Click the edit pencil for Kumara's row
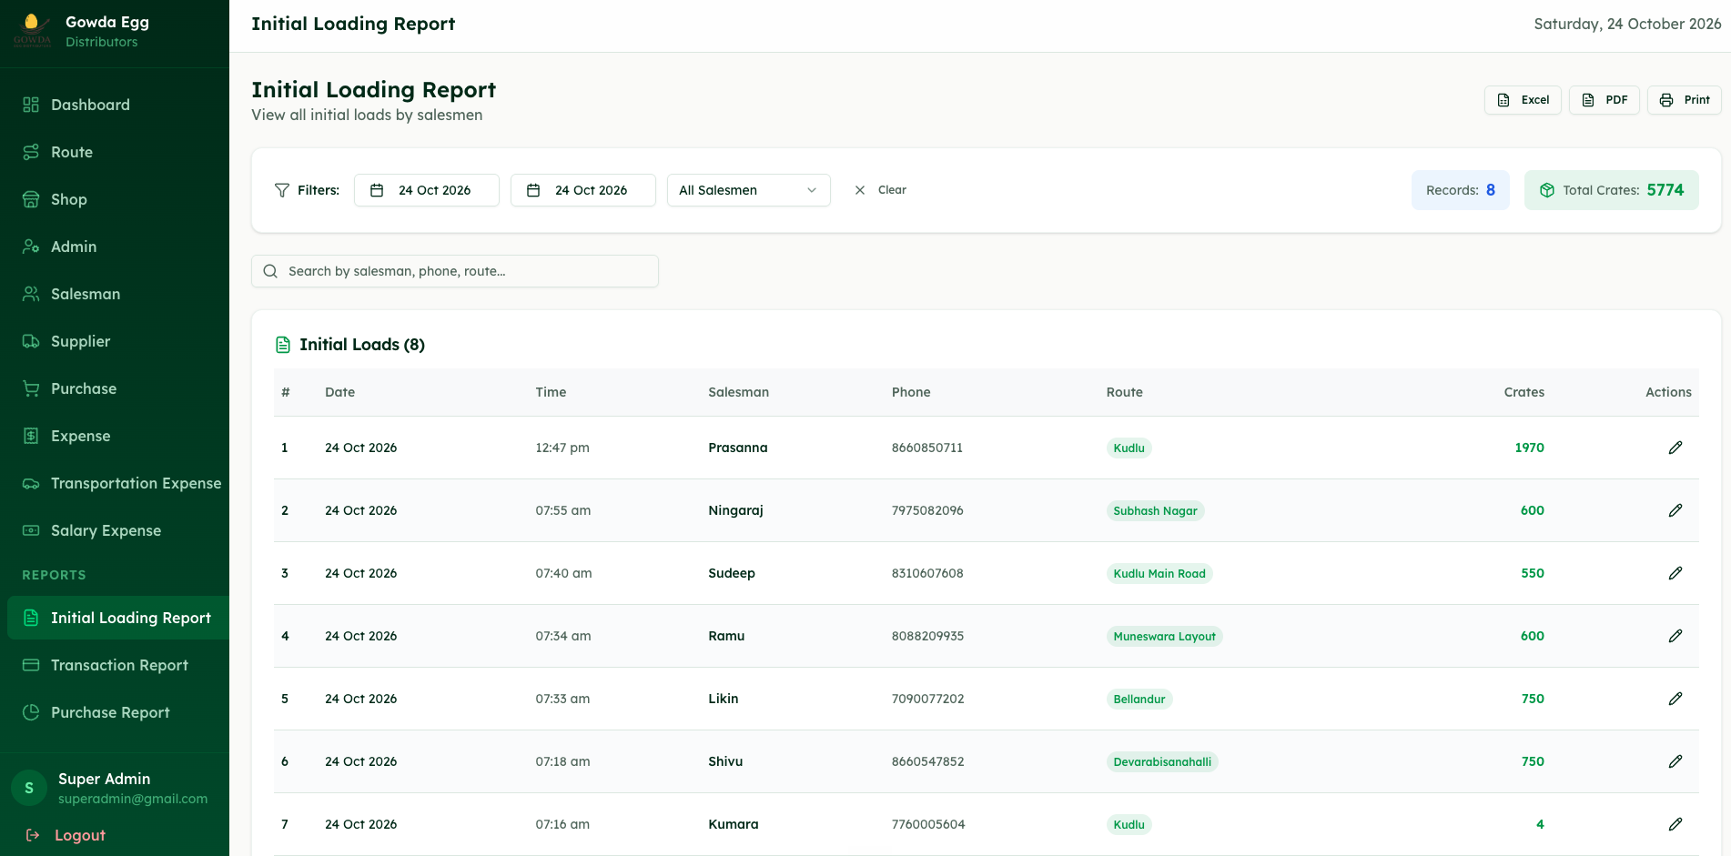This screenshot has height=856, width=1731. tap(1675, 824)
